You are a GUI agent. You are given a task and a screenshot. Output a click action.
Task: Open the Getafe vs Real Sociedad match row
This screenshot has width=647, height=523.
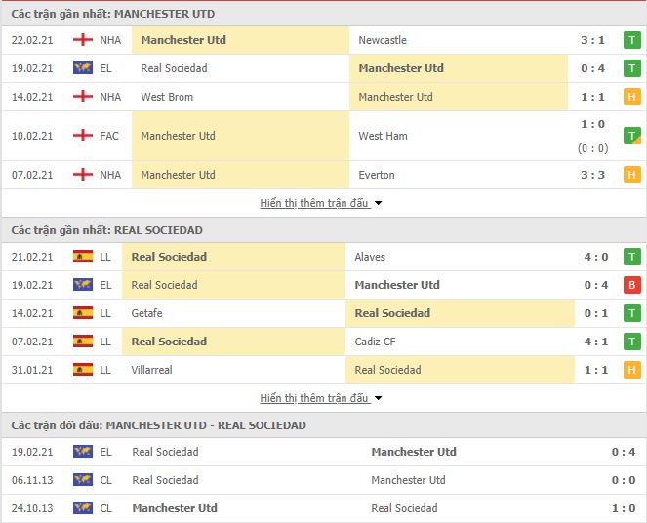324,313
